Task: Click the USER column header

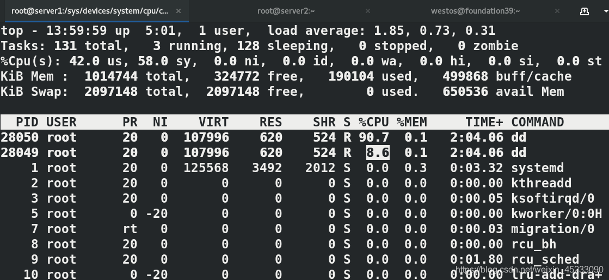Action: (61, 122)
